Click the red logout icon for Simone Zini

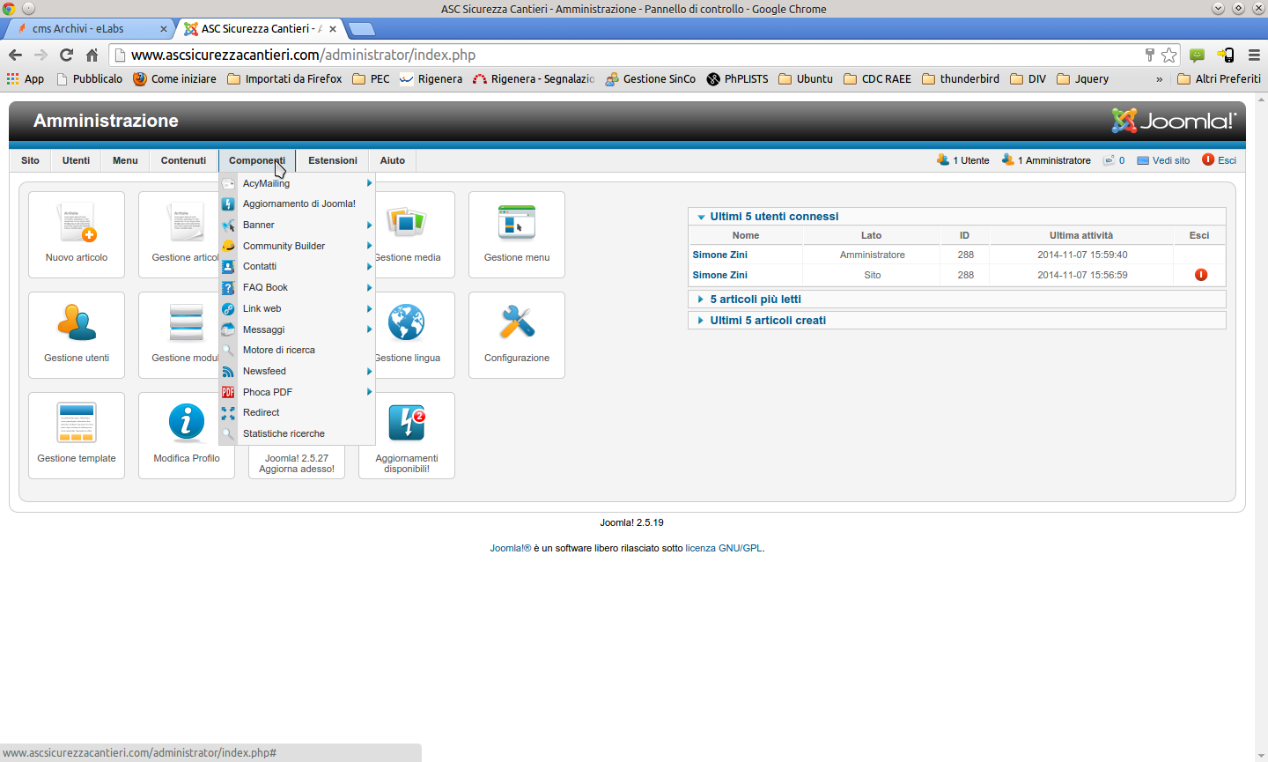click(x=1200, y=275)
